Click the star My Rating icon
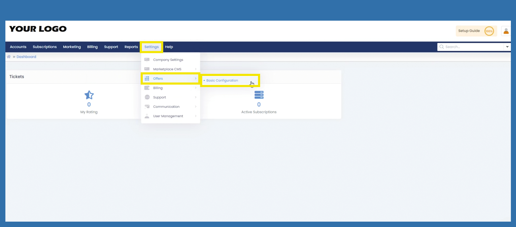The height and width of the screenshot is (227, 516). pyautogui.click(x=89, y=95)
